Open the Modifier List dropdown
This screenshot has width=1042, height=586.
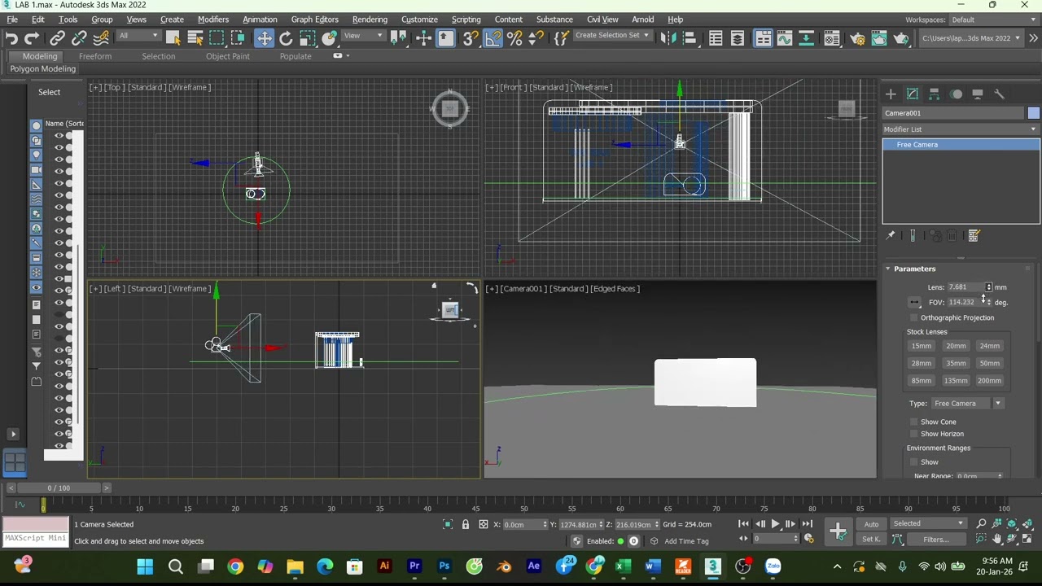click(961, 129)
